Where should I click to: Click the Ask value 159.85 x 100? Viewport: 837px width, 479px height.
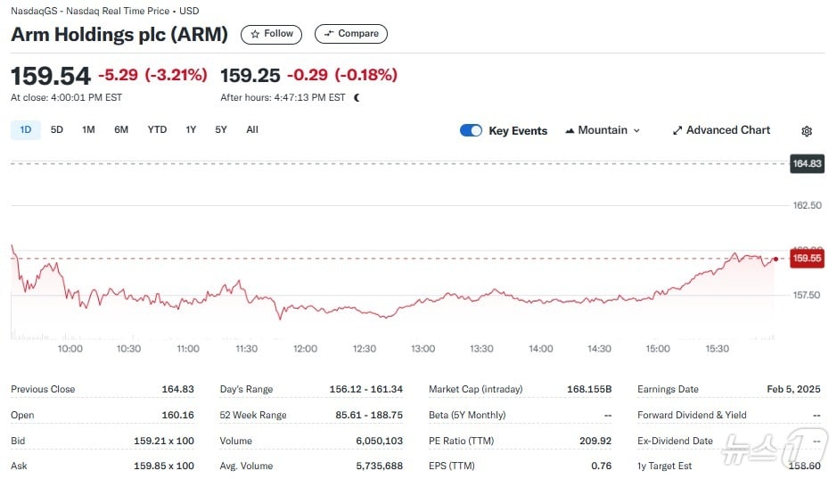[x=164, y=466]
